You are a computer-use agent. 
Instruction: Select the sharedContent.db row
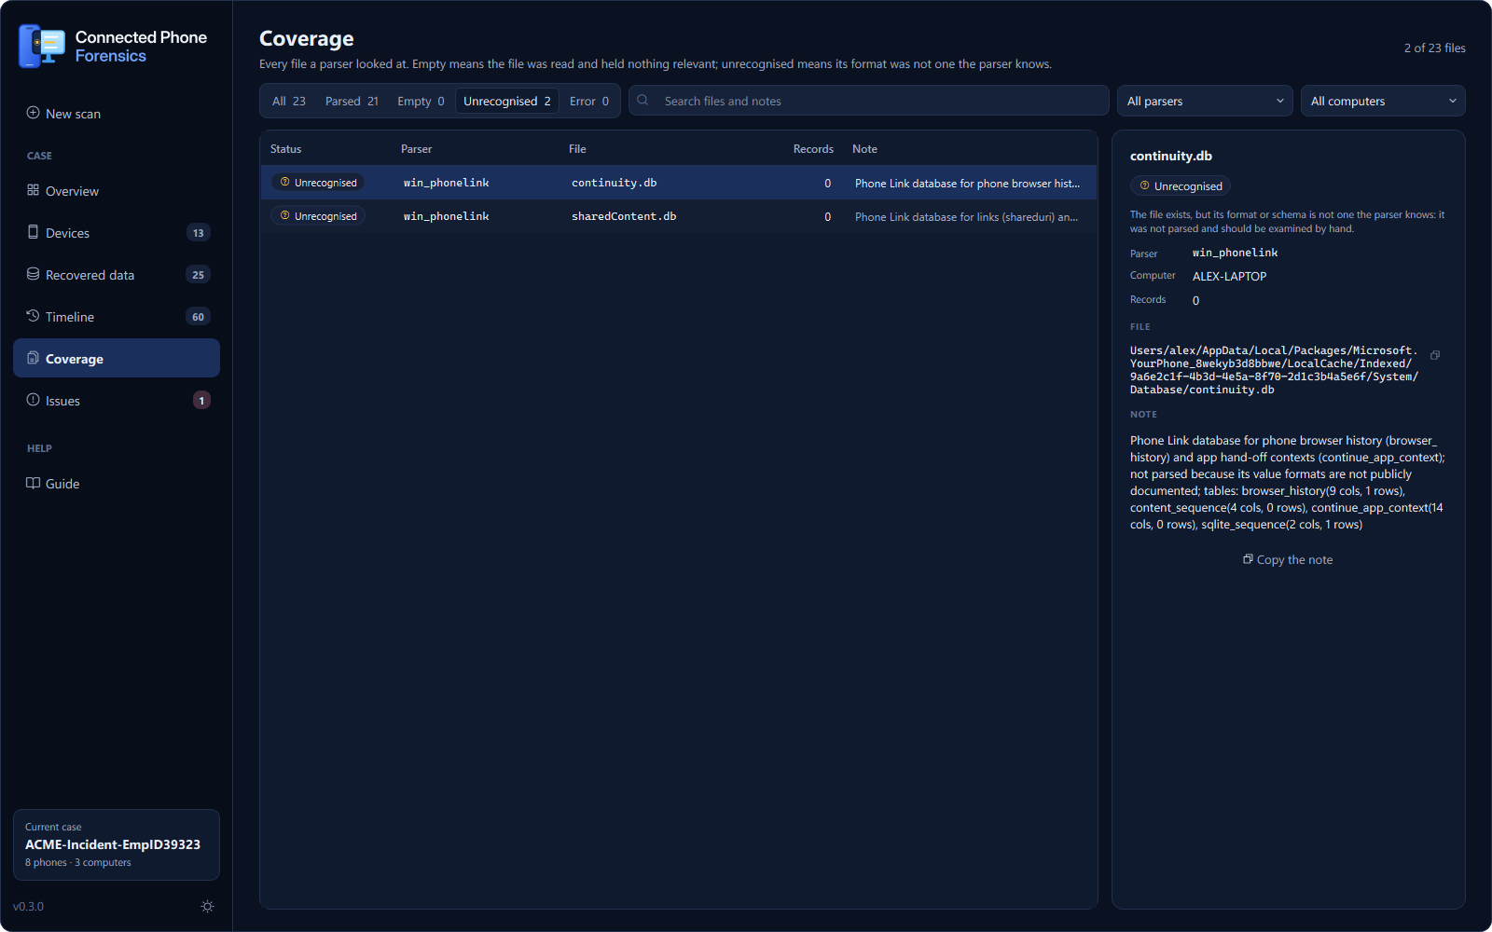[679, 216]
